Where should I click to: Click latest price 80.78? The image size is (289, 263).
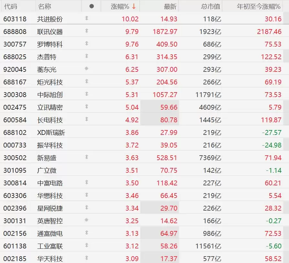(169, 120)
